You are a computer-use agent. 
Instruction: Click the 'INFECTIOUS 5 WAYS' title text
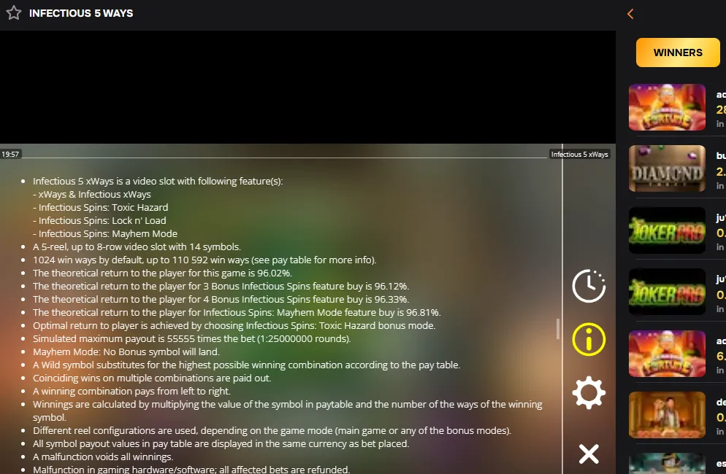click(81, 13)
